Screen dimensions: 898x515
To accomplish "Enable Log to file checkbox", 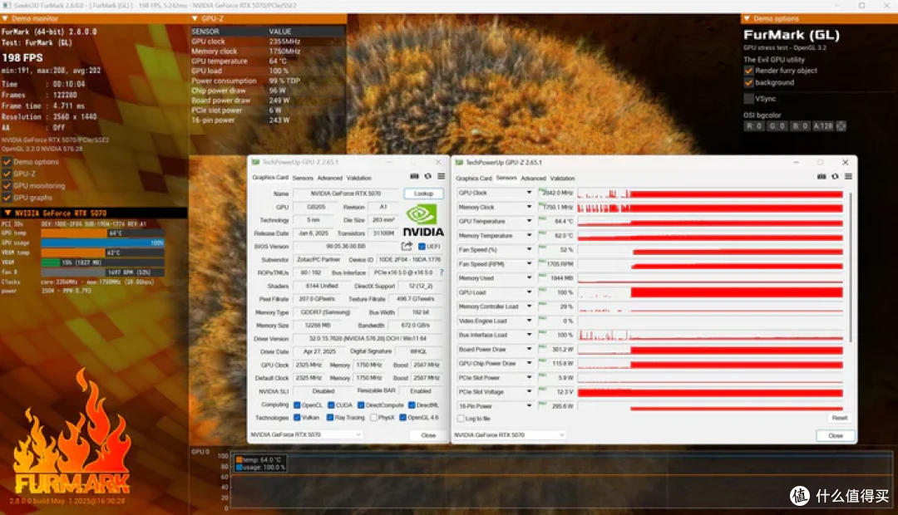I will click(461, 419).
